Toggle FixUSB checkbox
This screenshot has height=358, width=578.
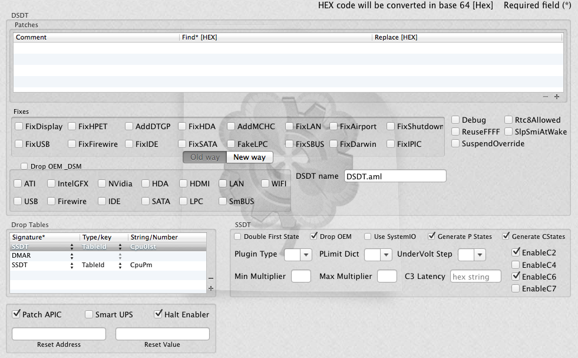(x=19, y=144)
